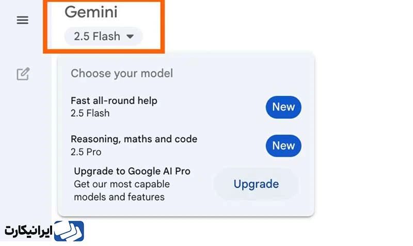Select the Reasoning, maths and code model
Viewport: 413px width, 246px height.
134,139
